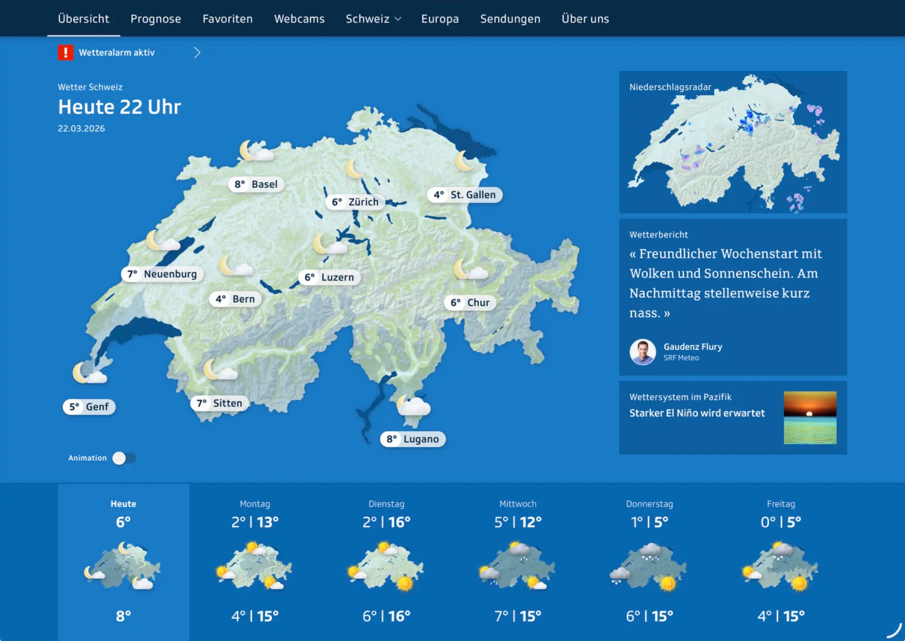Image resolution: width=905 pixels, height=641 pixels.
Task: Click the 6° Luzern temperature label
Action: (329, 277)
